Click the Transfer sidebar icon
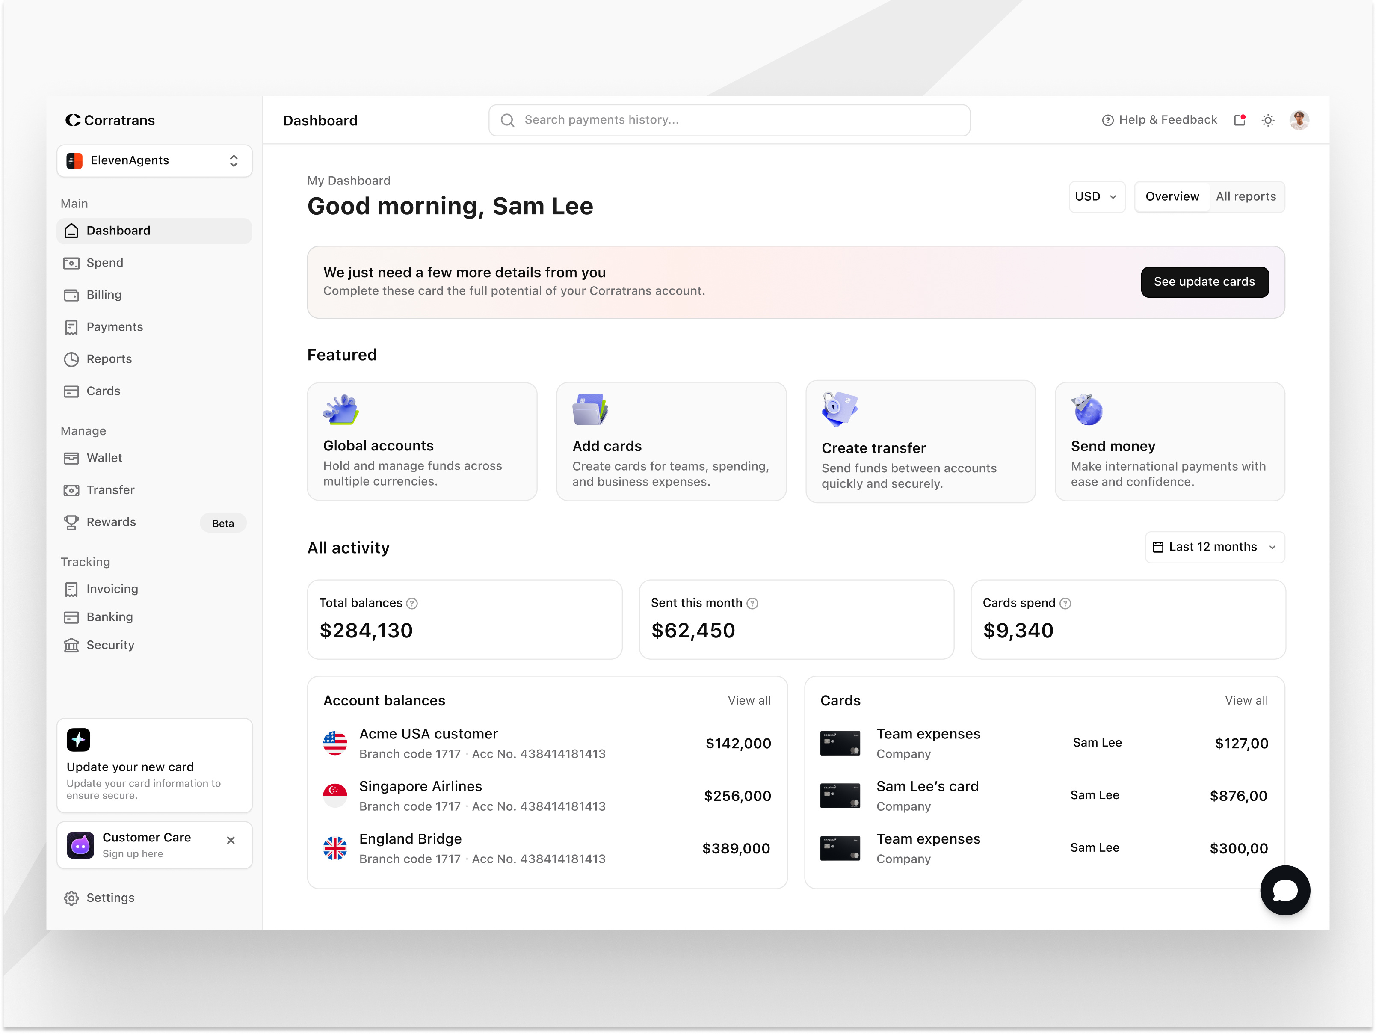This screenshot has height=1034, width=1376. tap(71, 490)
